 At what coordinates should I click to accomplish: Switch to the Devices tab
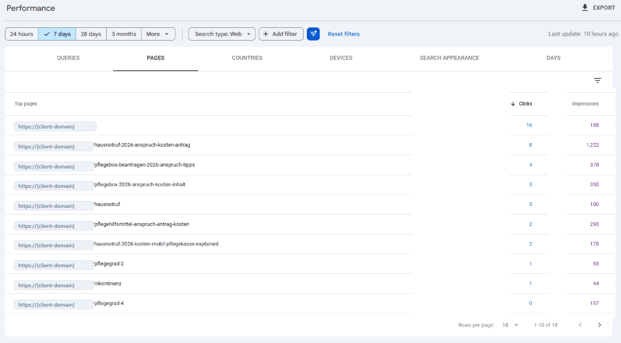point(341,58)
